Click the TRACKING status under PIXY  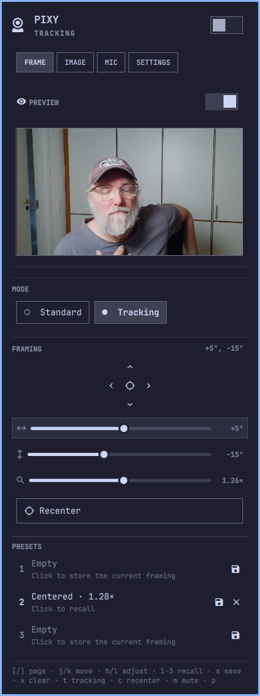coord(55,33)
